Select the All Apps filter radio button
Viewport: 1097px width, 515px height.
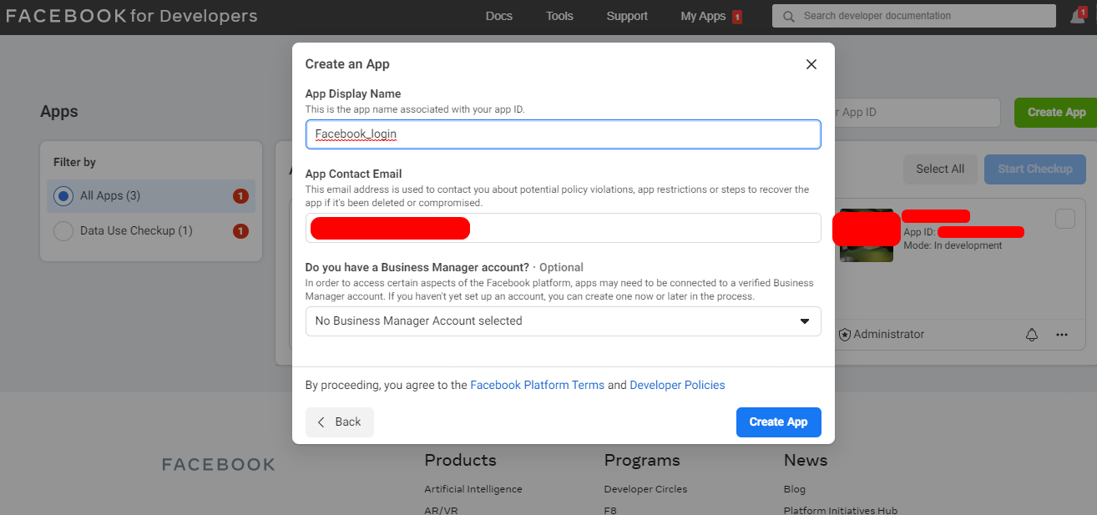click(63, 195)
